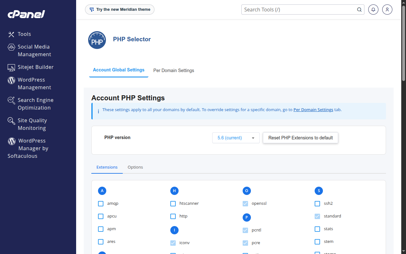Click the info icon in the notice

click(x=98, y=111)
